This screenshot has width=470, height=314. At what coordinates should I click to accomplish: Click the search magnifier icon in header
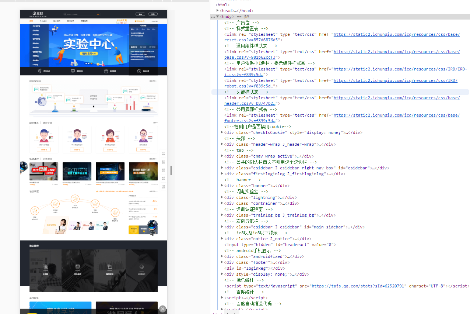pos(66,14)
